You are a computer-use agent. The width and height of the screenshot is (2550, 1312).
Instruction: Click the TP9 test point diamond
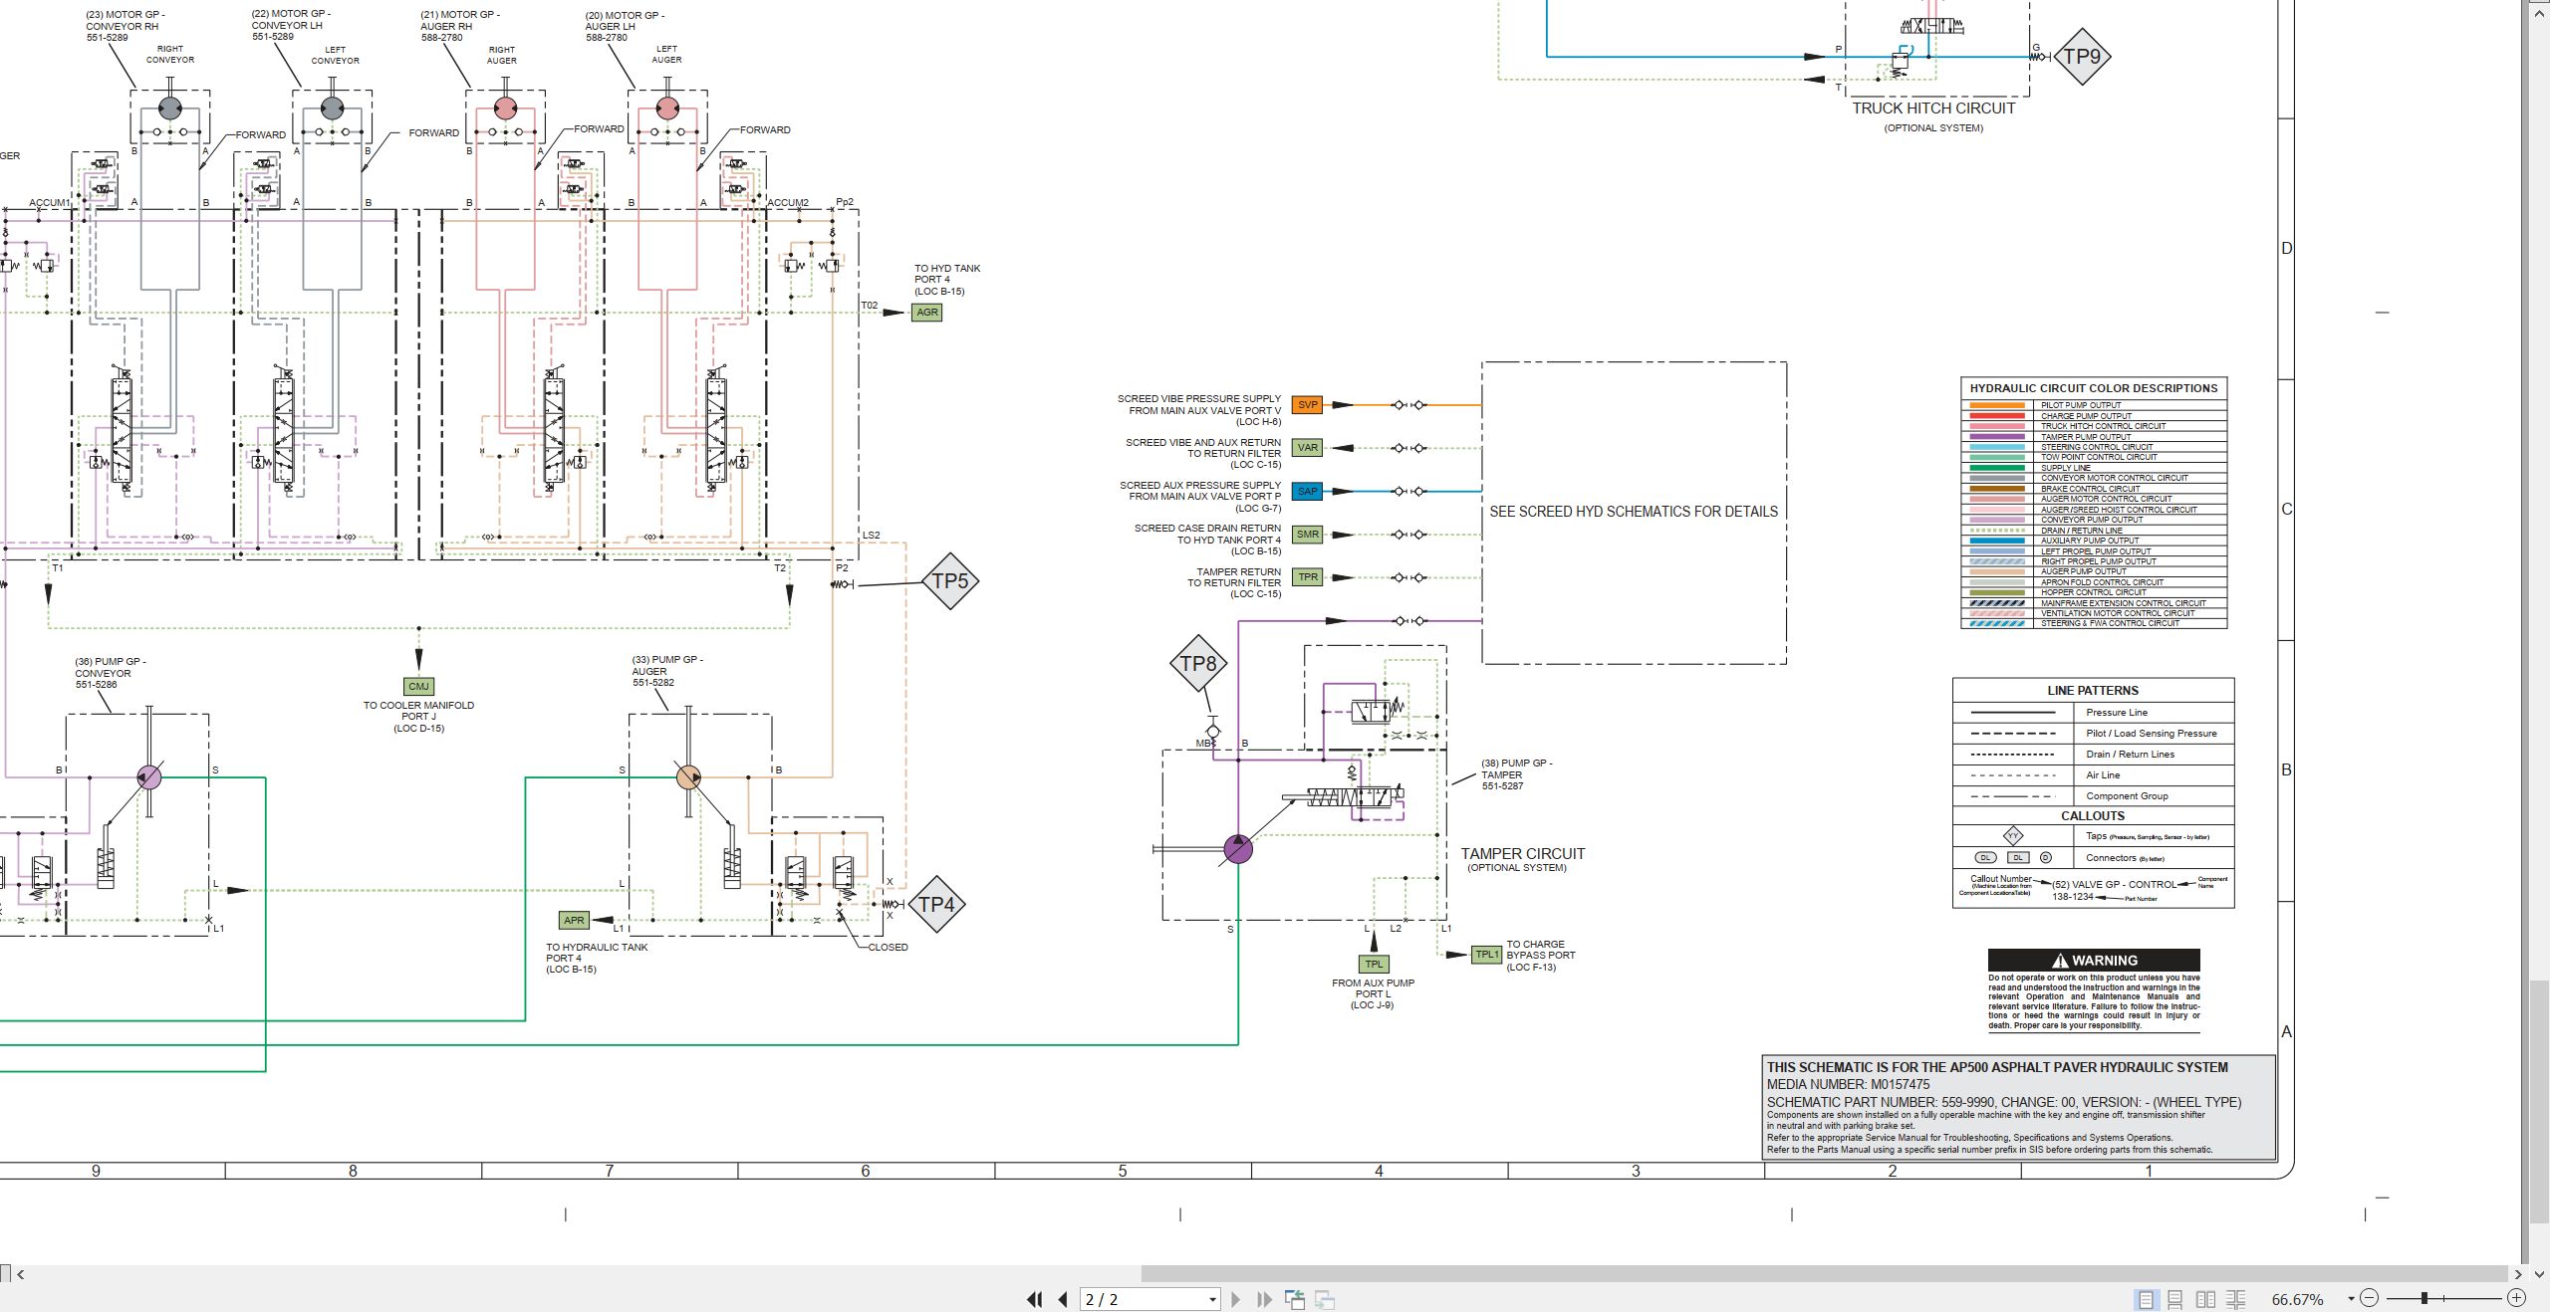[x=2082, y=57]
